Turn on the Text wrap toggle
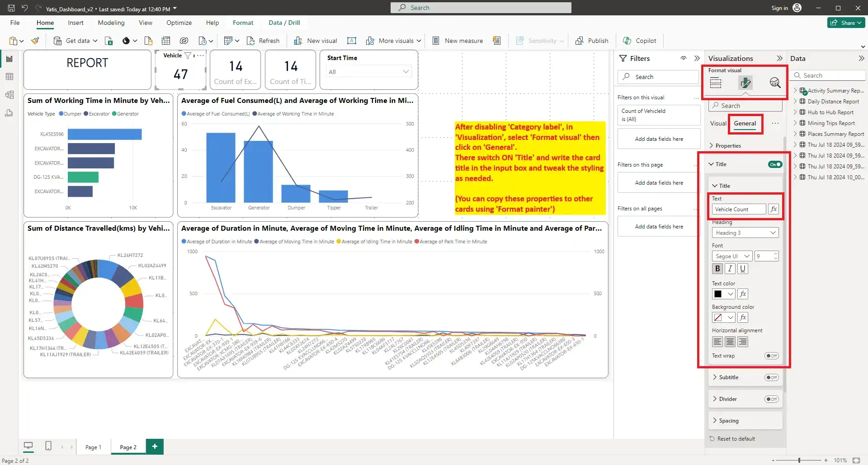Viewport: 868px width, 465px height. [771, 356]
